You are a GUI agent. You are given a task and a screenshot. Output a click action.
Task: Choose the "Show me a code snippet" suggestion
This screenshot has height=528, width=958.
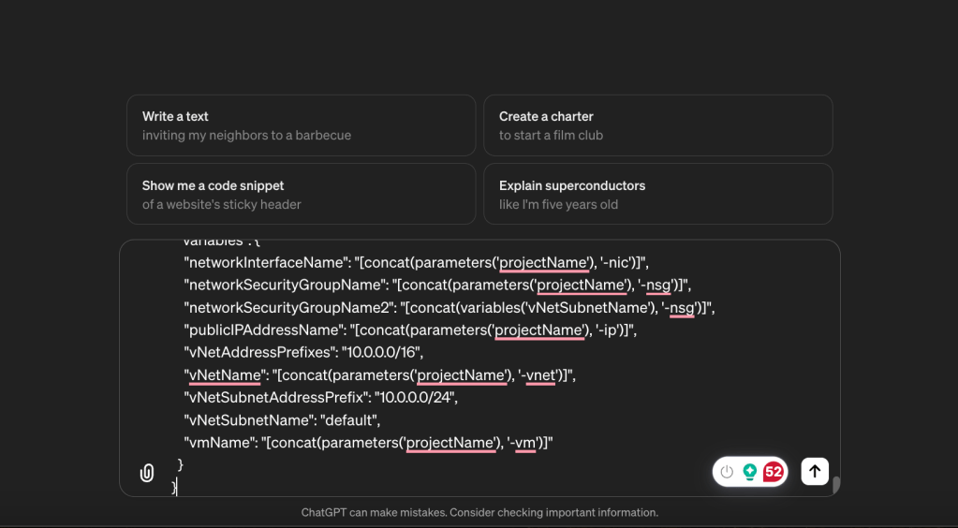tap(302, 194)
